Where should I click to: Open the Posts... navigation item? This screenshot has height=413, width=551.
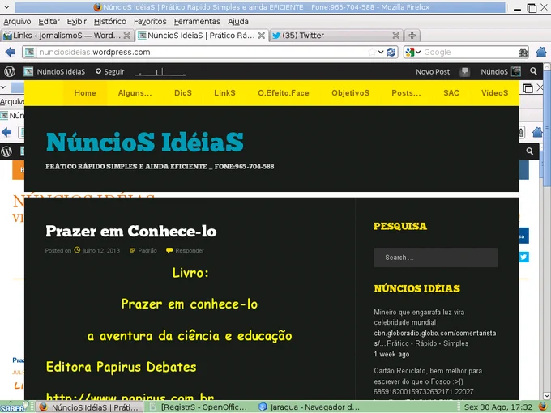click(406, 93)
